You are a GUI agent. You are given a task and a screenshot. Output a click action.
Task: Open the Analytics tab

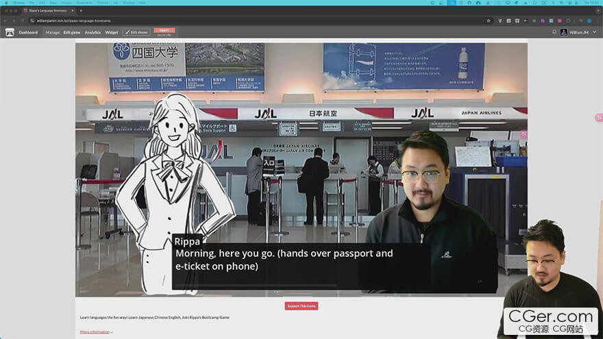click(x=93, y=33)
